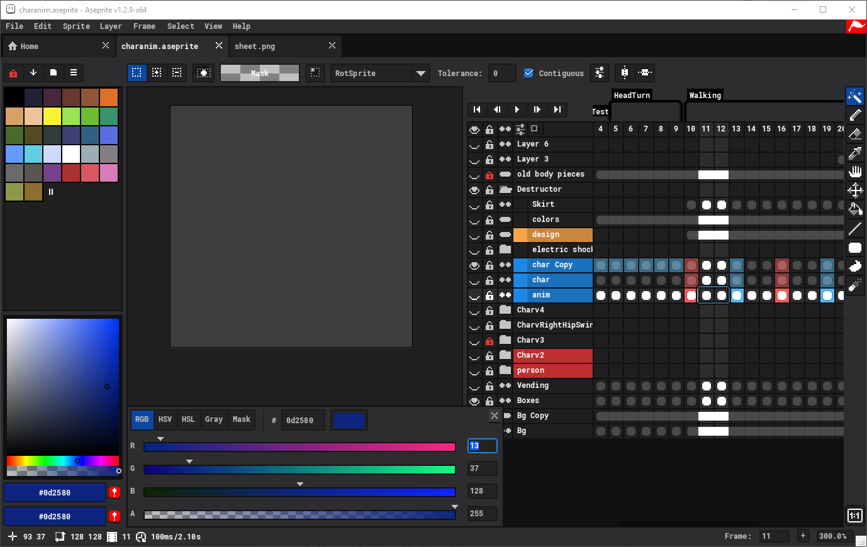This screenshot has width=867, height=547.
Task: Select the Paint Bucket tool
Action: [855, 209]
